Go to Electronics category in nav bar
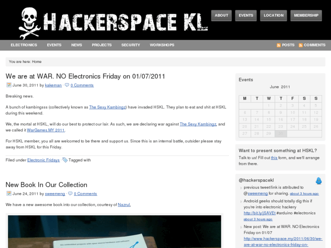 (x=24, y=45)
